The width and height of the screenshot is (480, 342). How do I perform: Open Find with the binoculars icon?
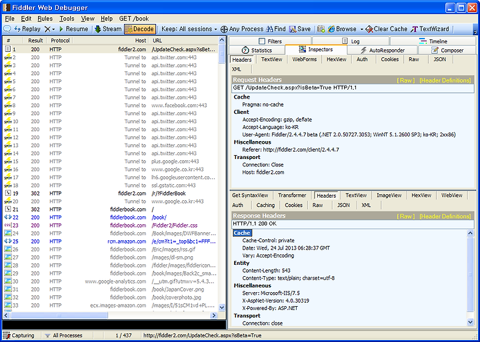[x=270, y=29]
